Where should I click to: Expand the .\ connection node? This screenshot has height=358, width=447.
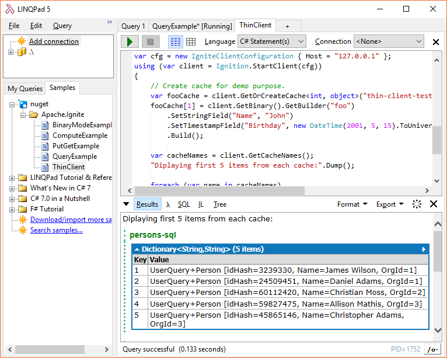(11, 52)
